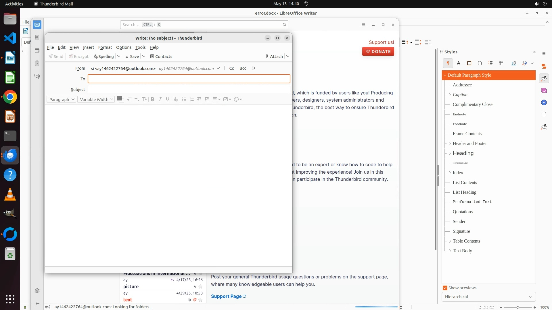Open the Address Book sidebar icon

(x=37, y=38)
